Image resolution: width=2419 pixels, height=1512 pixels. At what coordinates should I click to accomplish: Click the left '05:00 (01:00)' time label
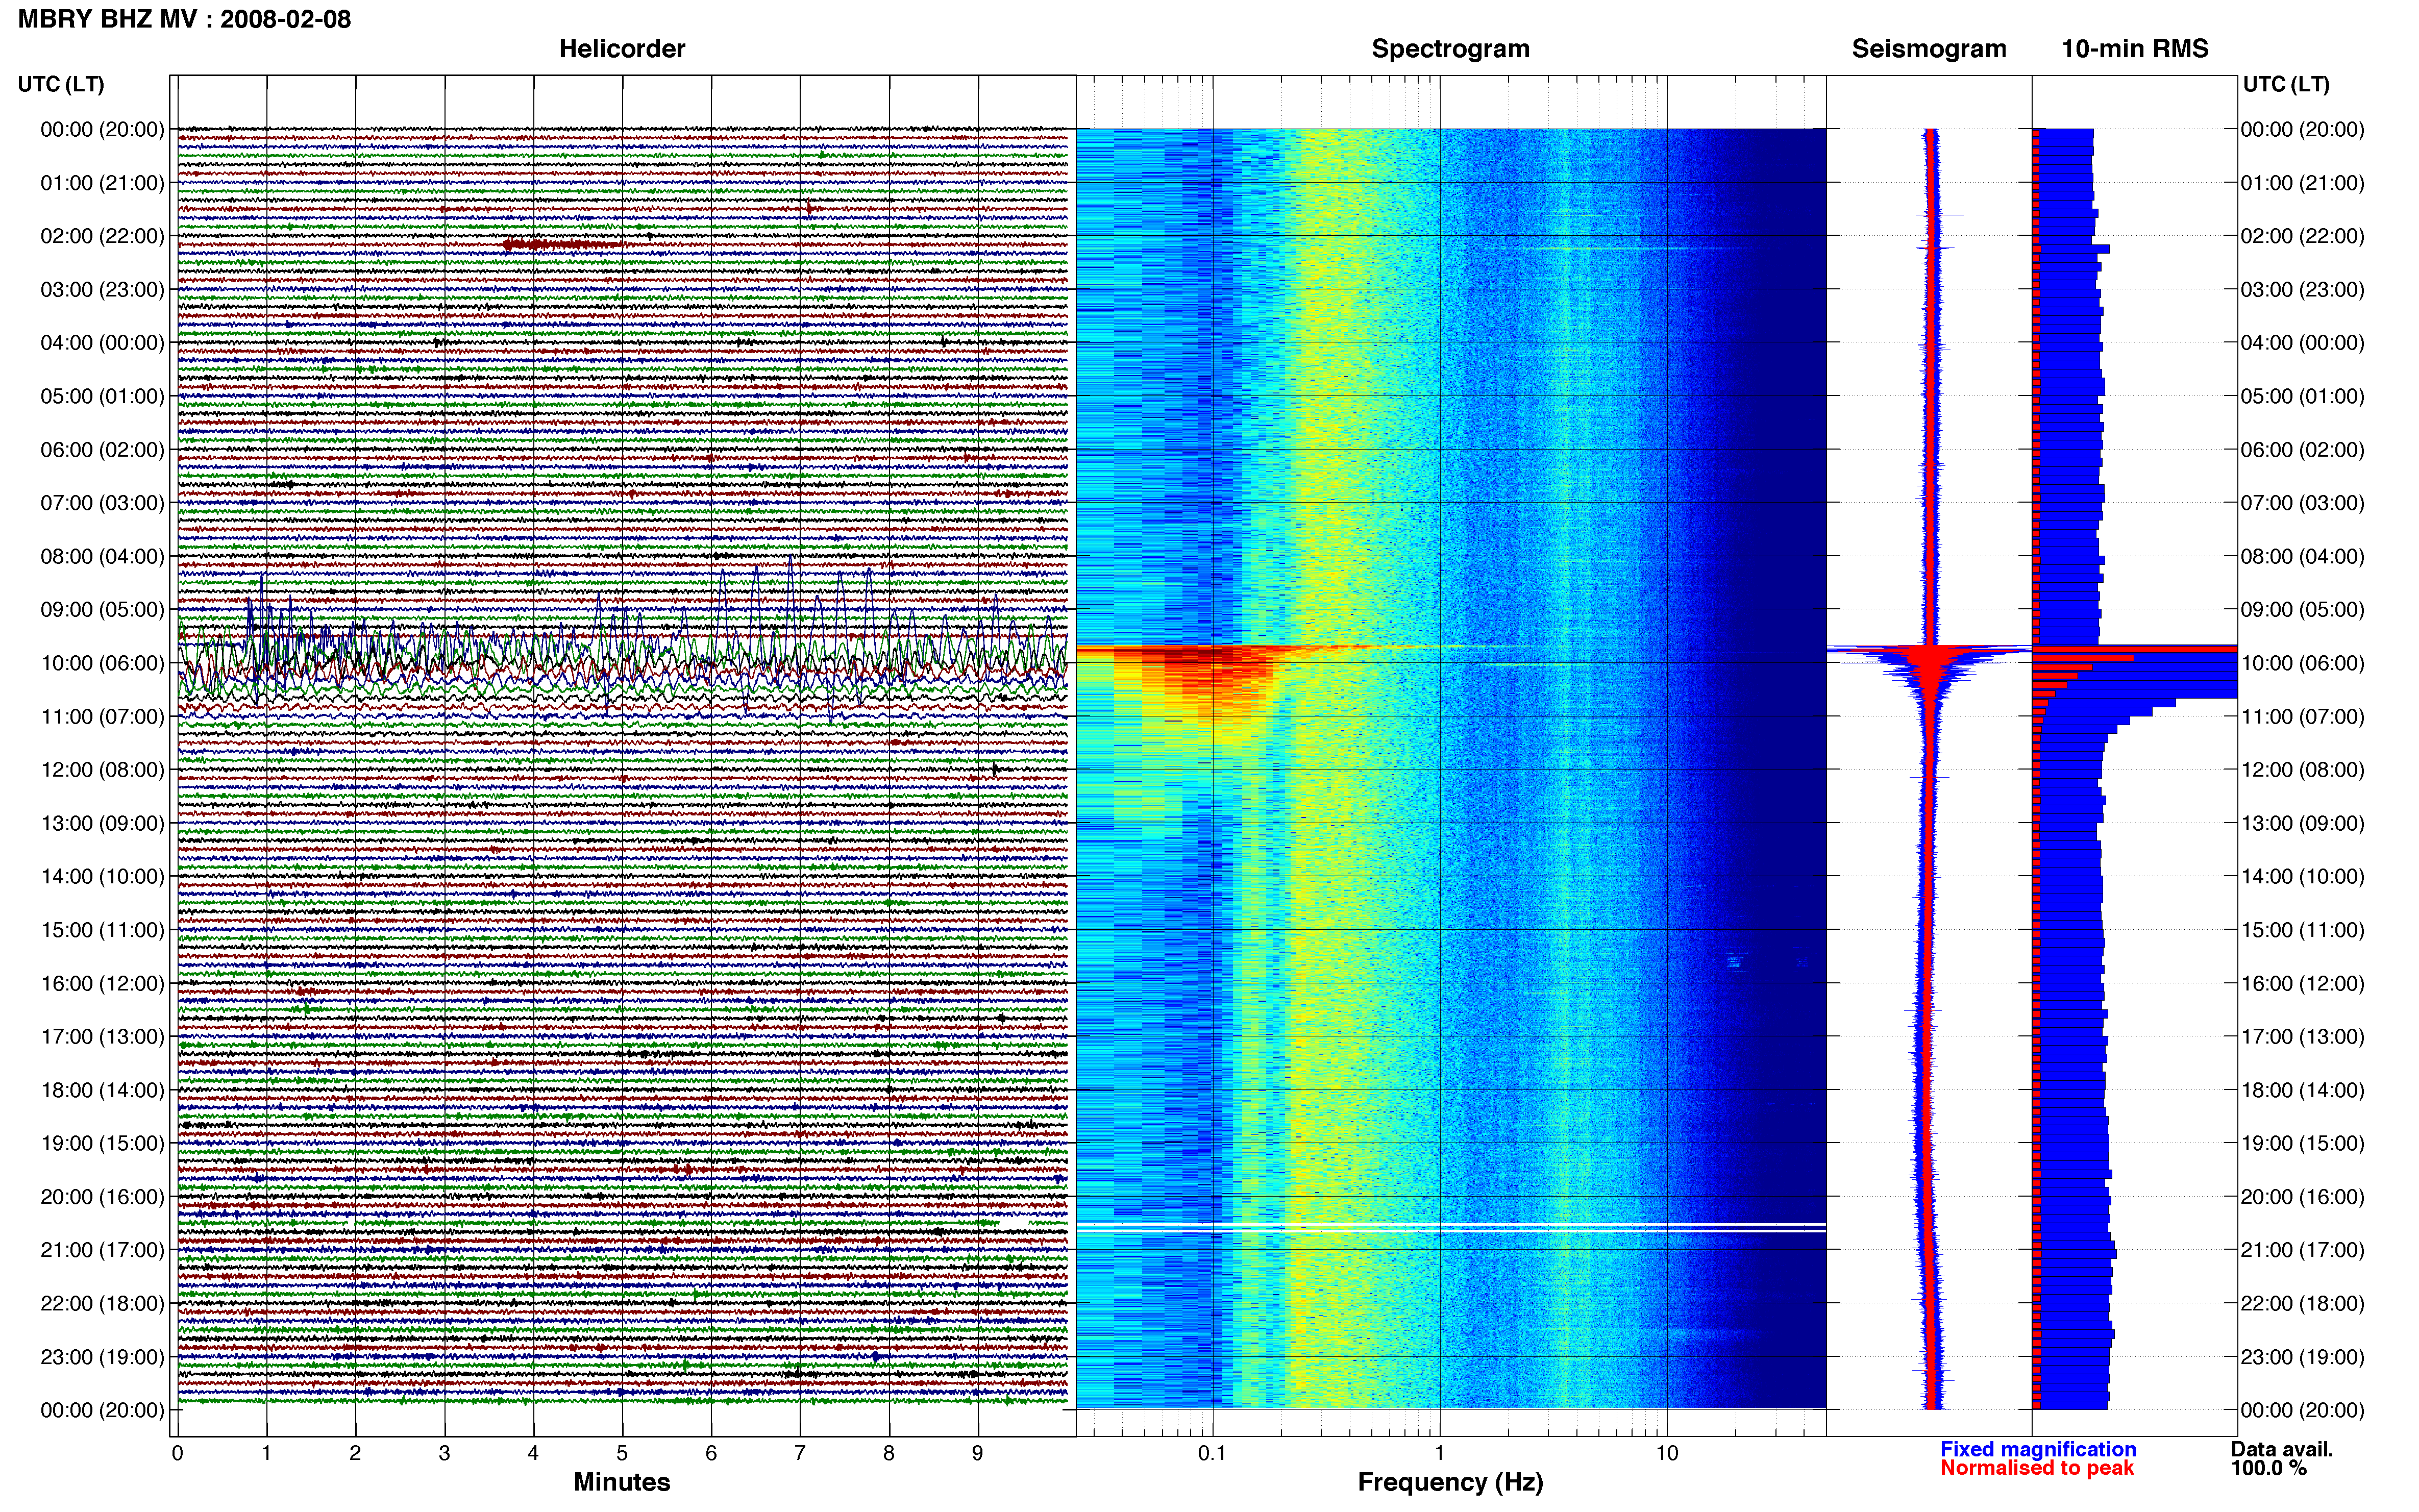coord(102,396)
